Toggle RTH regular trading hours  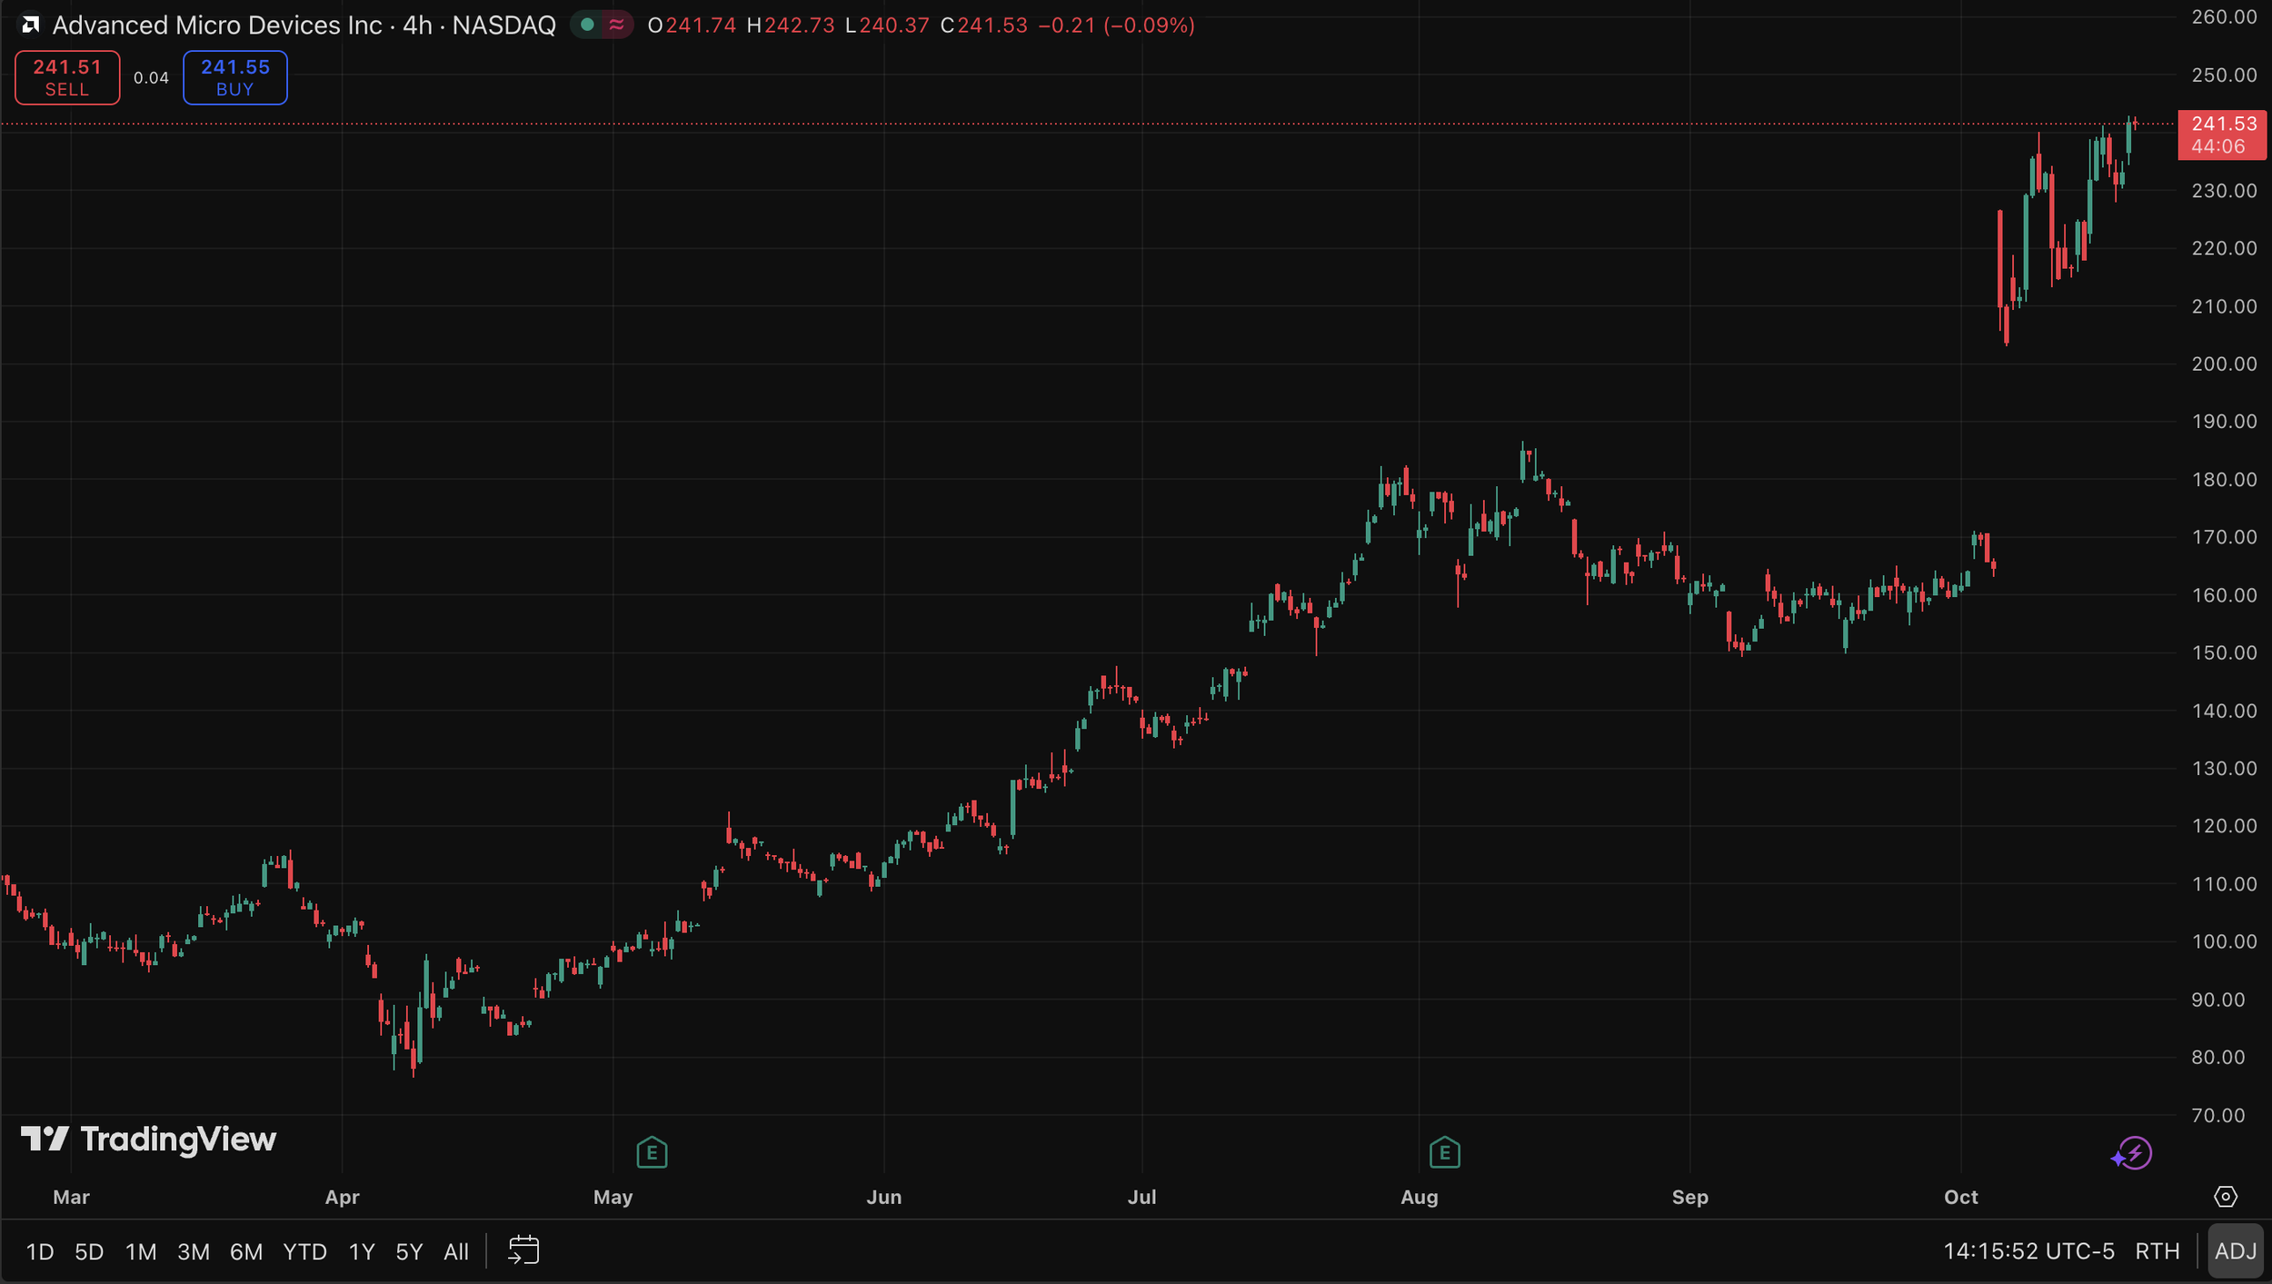[2157, 1251]
